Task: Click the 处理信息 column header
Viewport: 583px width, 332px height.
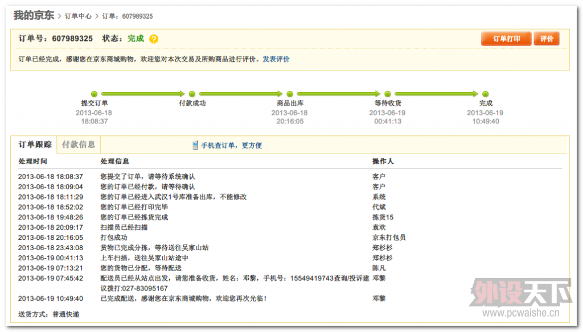Action: [114, 161]
